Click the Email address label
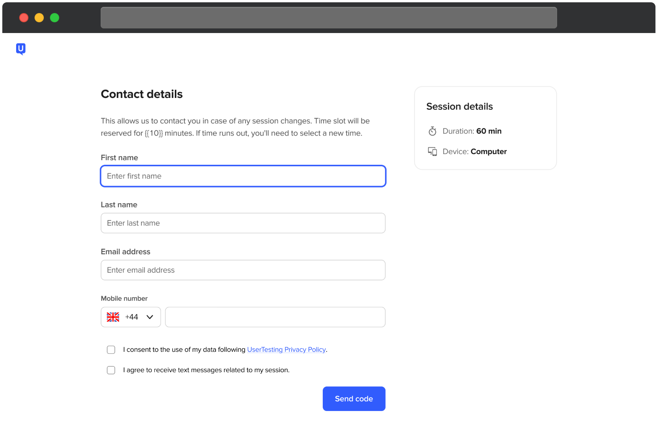 pos(125,252)
